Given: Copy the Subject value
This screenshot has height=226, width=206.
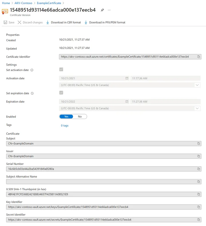Looking at the screenshot, I should (199, 143).
